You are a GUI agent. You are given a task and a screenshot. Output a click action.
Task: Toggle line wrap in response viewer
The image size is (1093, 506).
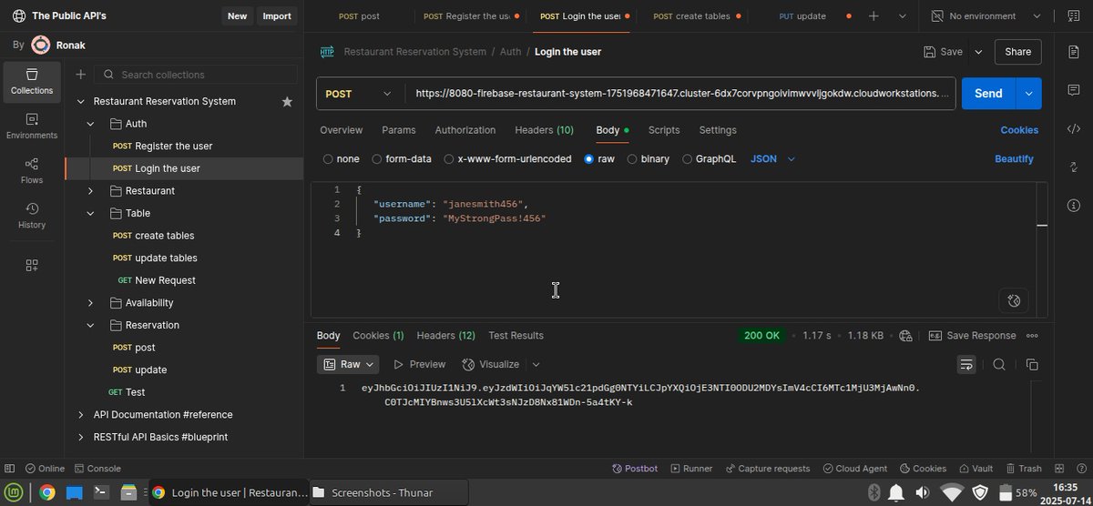point(966,364)
